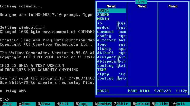Select the command.com file

point(111,32)
